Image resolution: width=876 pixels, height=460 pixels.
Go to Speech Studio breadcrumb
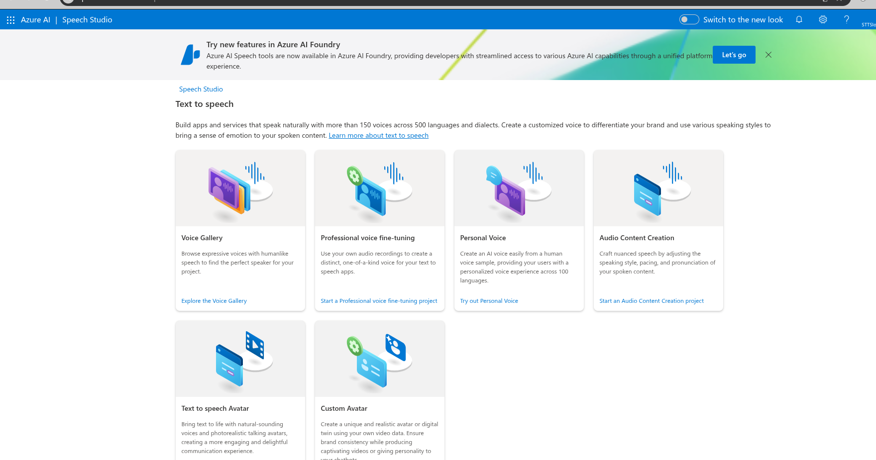tap(201, 90)
